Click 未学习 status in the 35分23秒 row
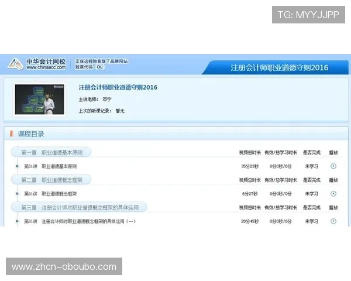Viewport: 351px width, 281px height. pyautogui.click(x=312, y=166)
